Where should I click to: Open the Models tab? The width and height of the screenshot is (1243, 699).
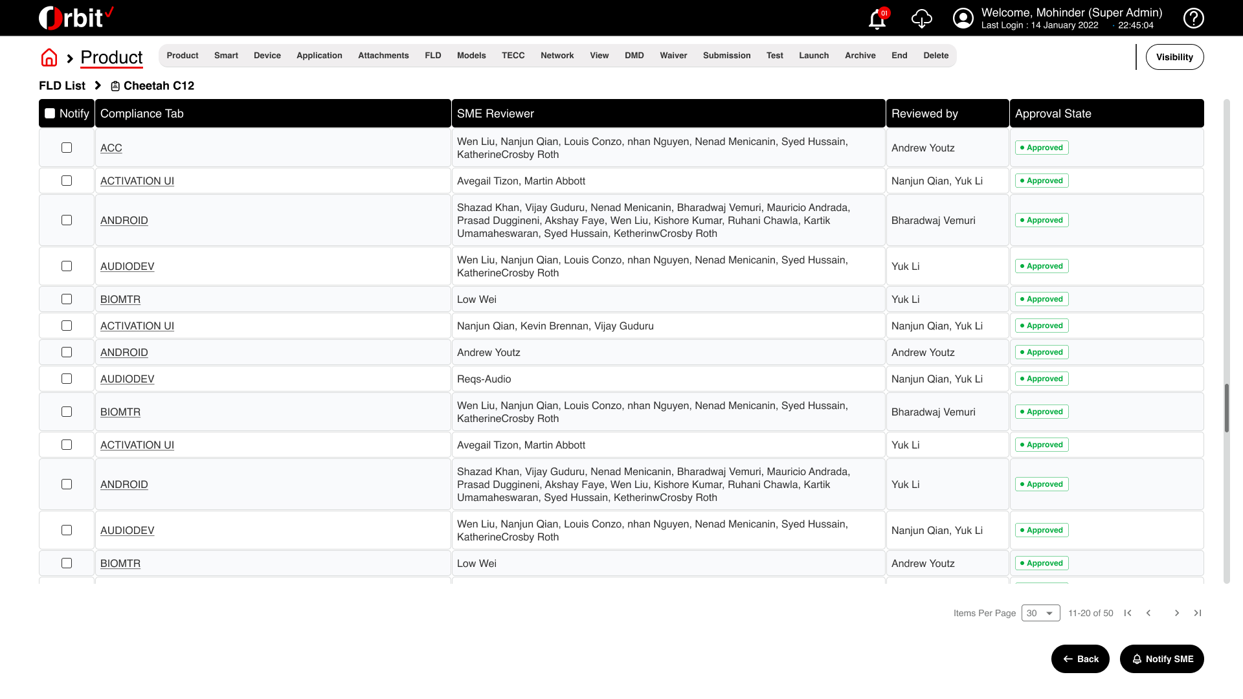coord(471,56)
